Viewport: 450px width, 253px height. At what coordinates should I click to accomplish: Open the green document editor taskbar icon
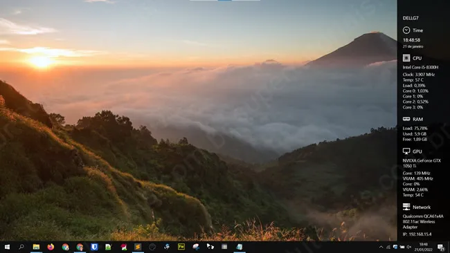(109, 247)
